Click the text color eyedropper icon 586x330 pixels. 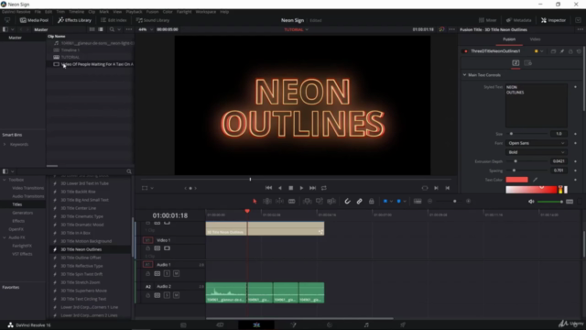click(535, 180)
